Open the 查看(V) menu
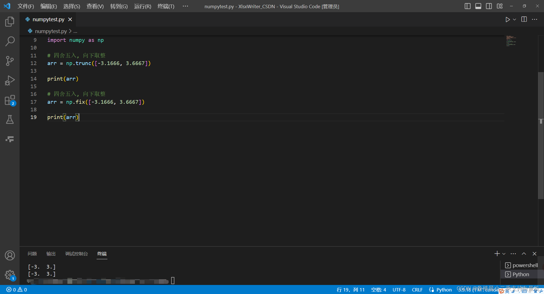Viewport: 544px width, 294px height. pos(95,6)
